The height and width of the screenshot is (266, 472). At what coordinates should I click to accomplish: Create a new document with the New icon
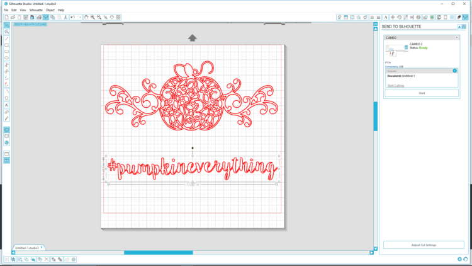pyautogui.click(x=6, y=18)
